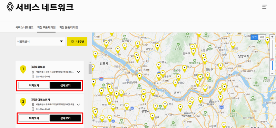Click the phone number 02-482-3492
276x128 pixels.
pos(43,77)
